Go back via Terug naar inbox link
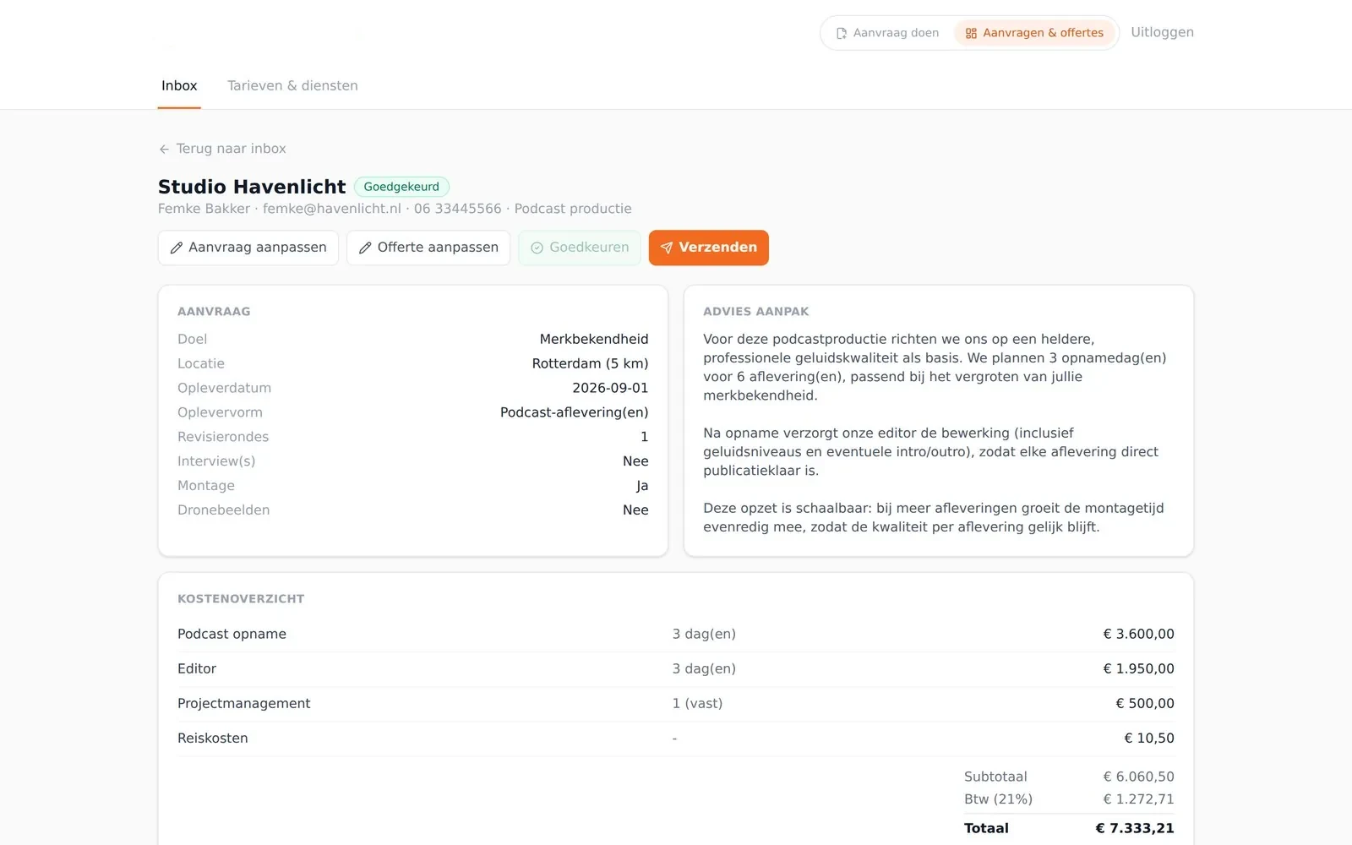Viewport: 1352px width, 845px height. [222, 149]
